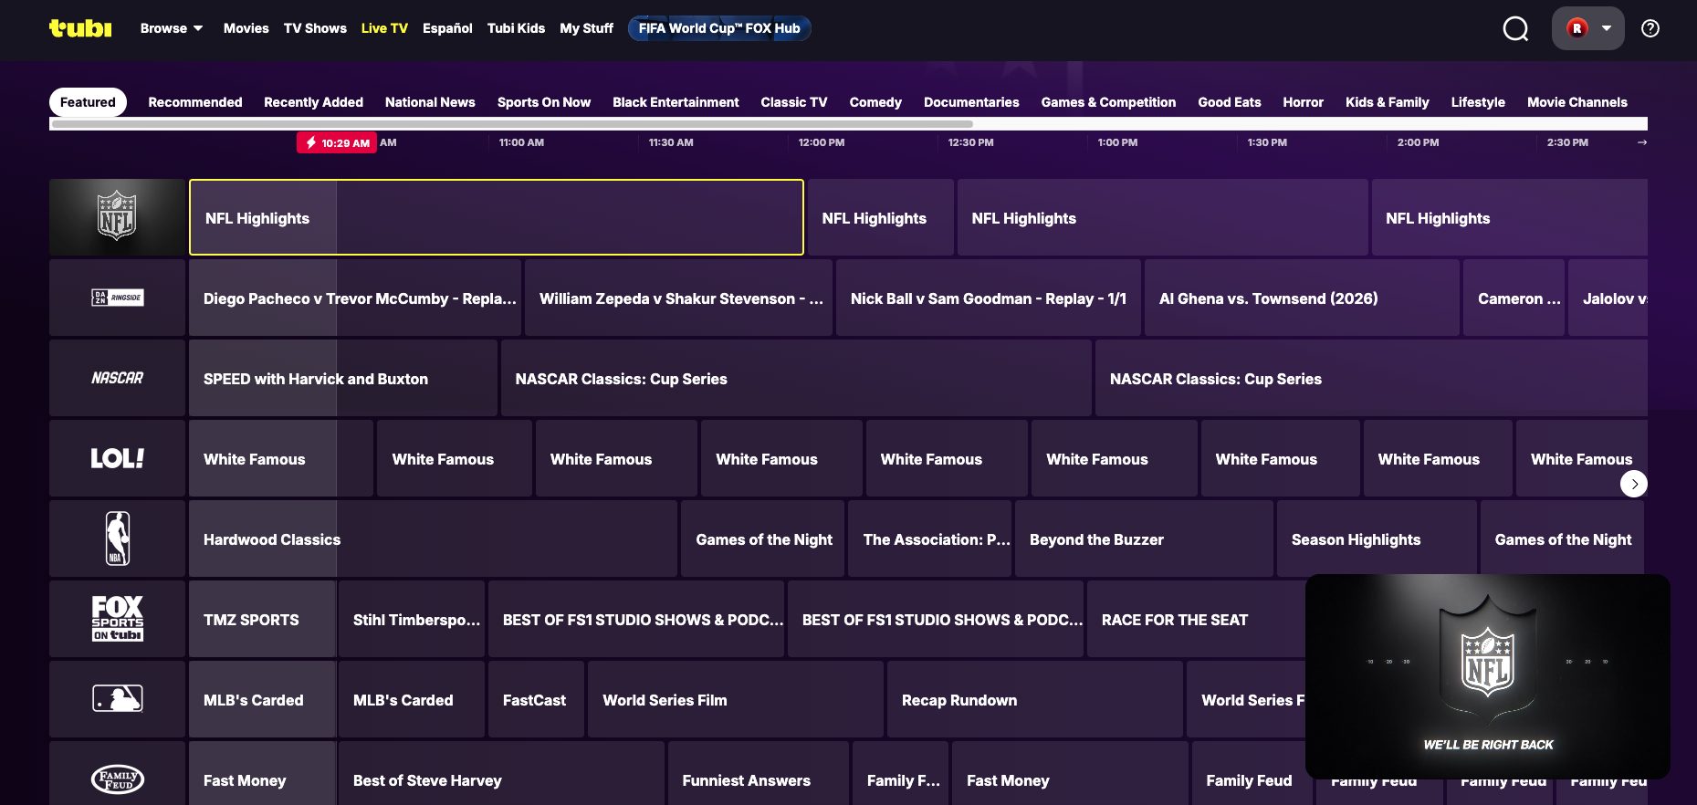
Task: Select the NBA channel logo
Action: tap(117, 538)
